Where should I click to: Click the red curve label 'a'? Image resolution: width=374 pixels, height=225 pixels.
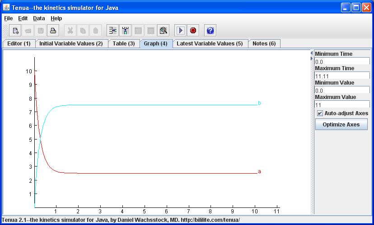pos(259,171)
